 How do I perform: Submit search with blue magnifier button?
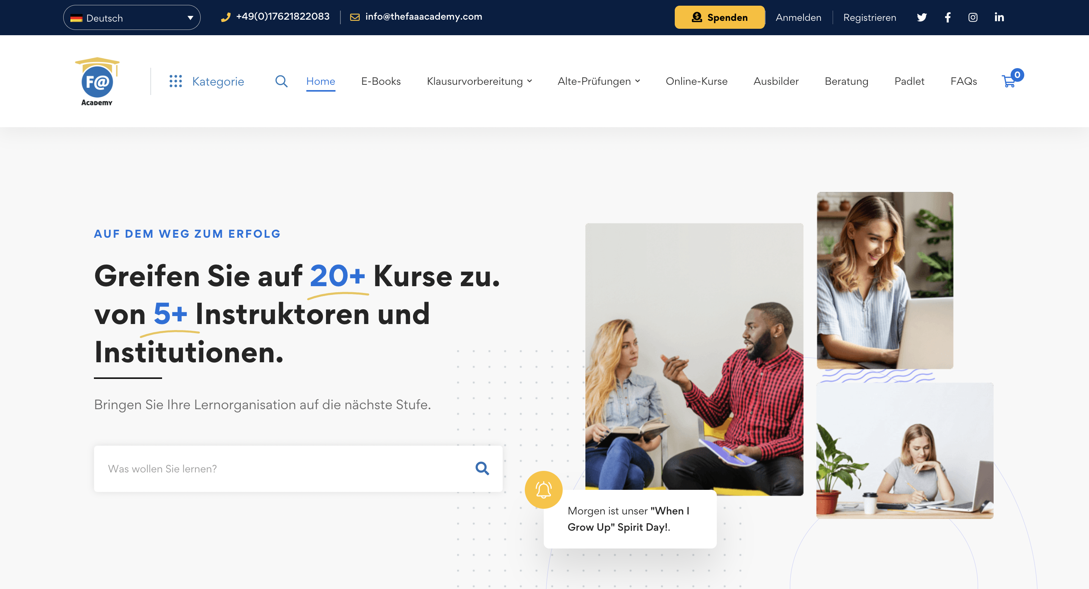tap(482, 468)
